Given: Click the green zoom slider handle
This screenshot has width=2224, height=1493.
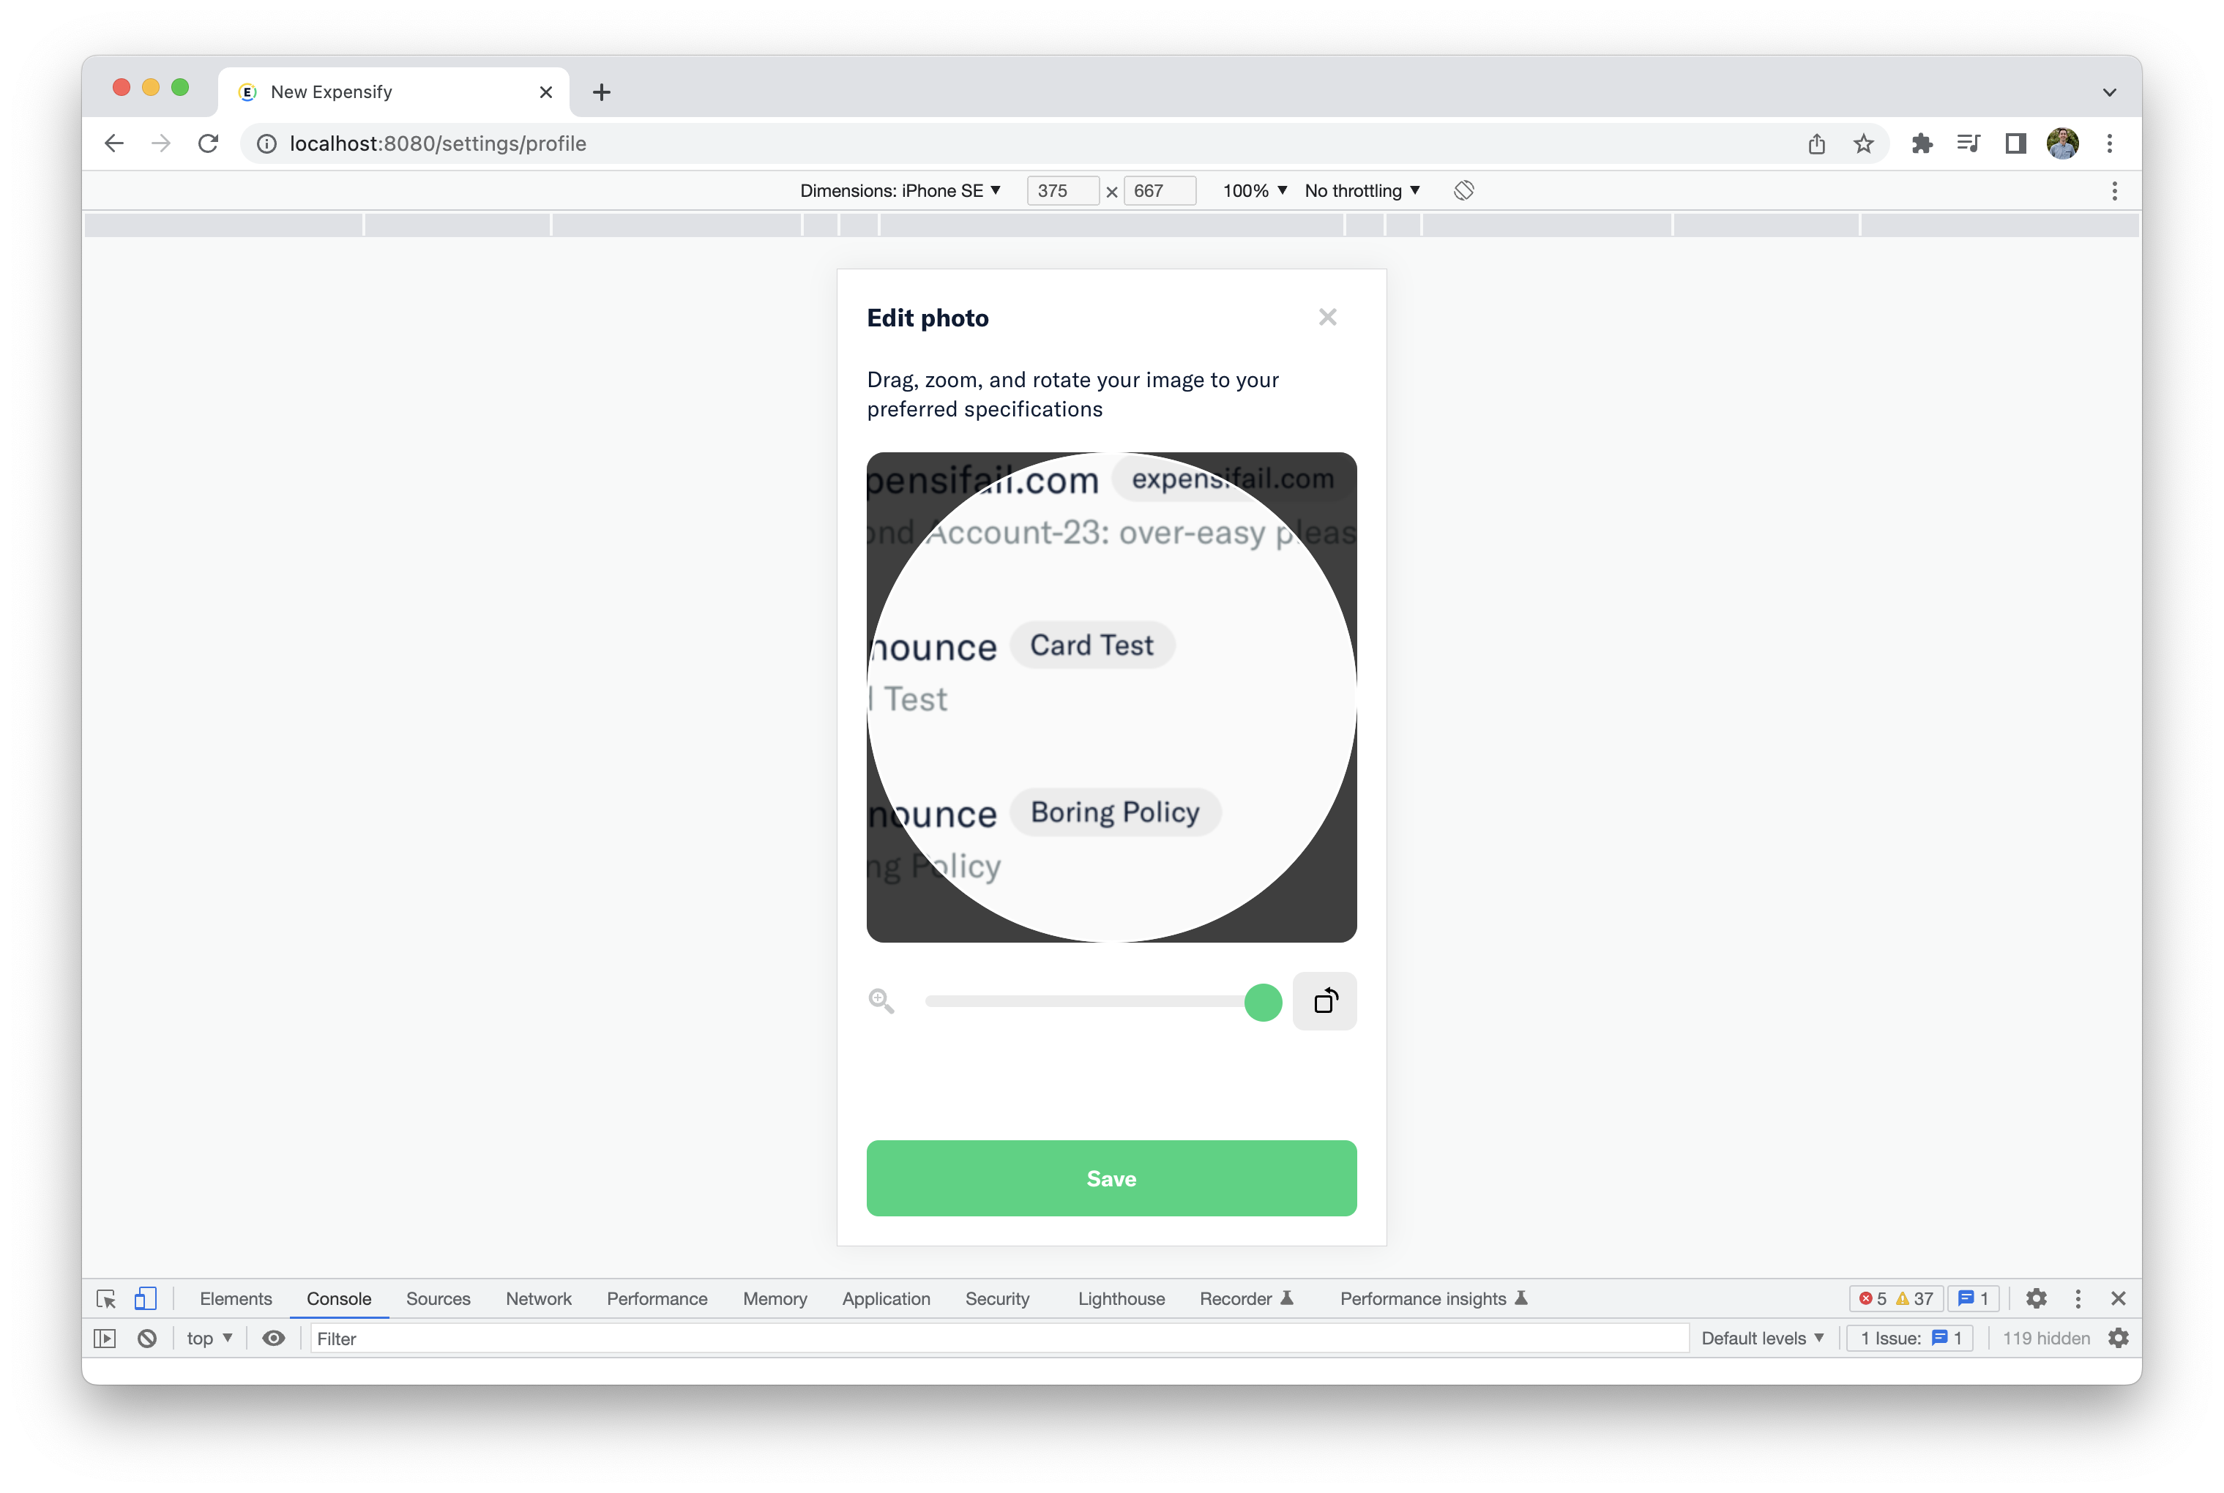Looking at the screenshot, I should (1263, 1002).
